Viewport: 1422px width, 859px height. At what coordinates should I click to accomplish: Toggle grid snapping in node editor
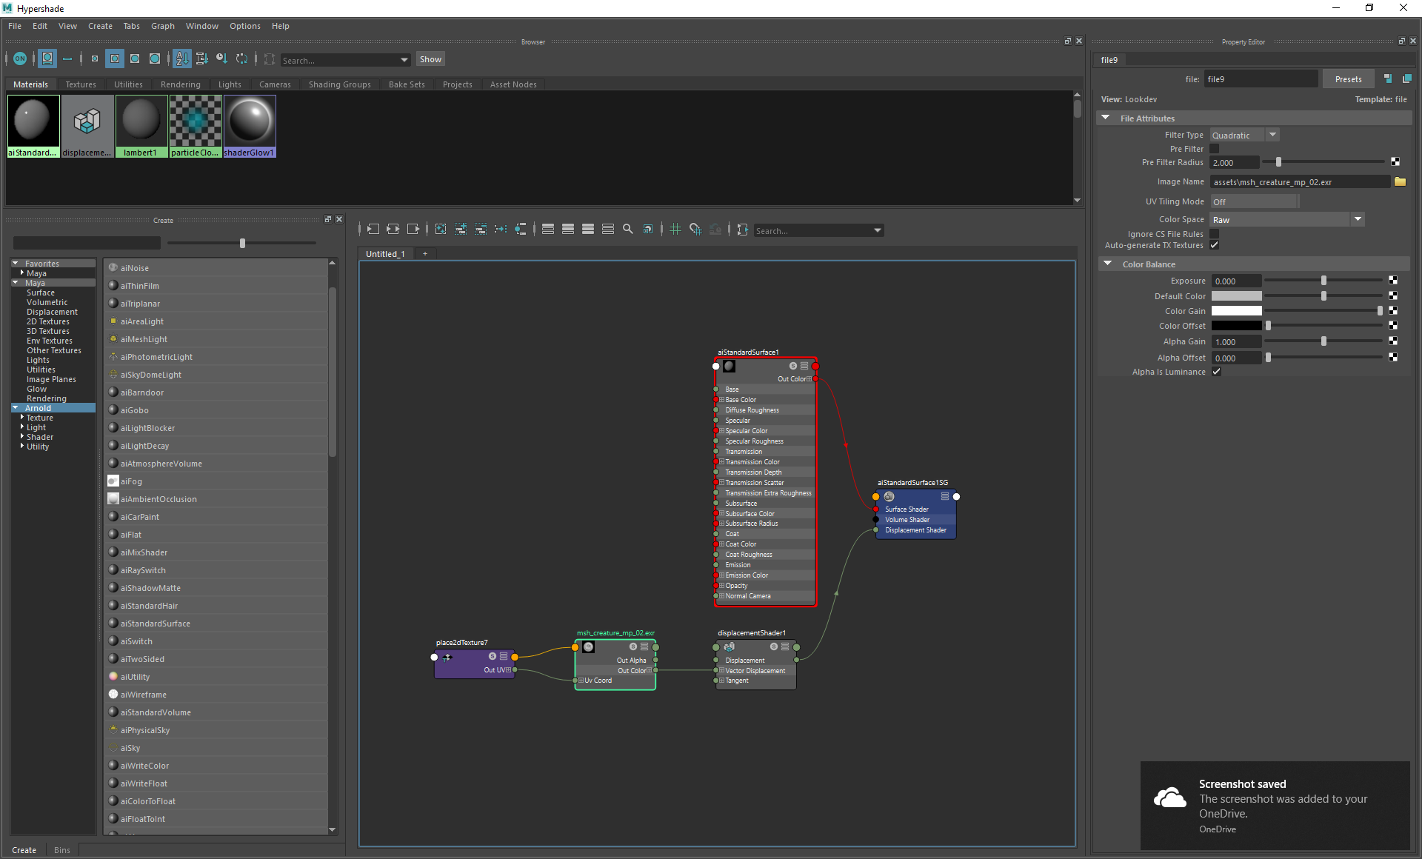(695, 230)
